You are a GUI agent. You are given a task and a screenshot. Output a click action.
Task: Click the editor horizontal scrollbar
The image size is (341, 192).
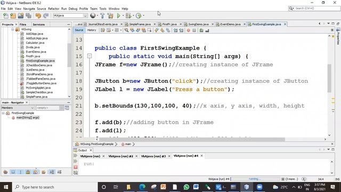[x=192, y=139]
